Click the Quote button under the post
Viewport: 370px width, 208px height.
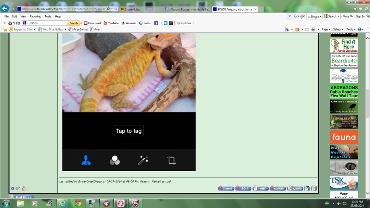tap(295, 188)
